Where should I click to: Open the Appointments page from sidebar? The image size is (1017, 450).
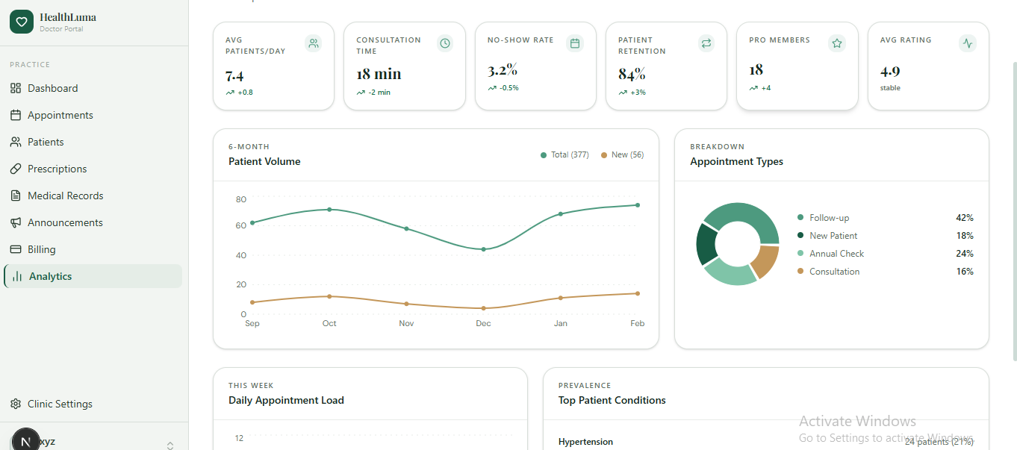[60, 115]
